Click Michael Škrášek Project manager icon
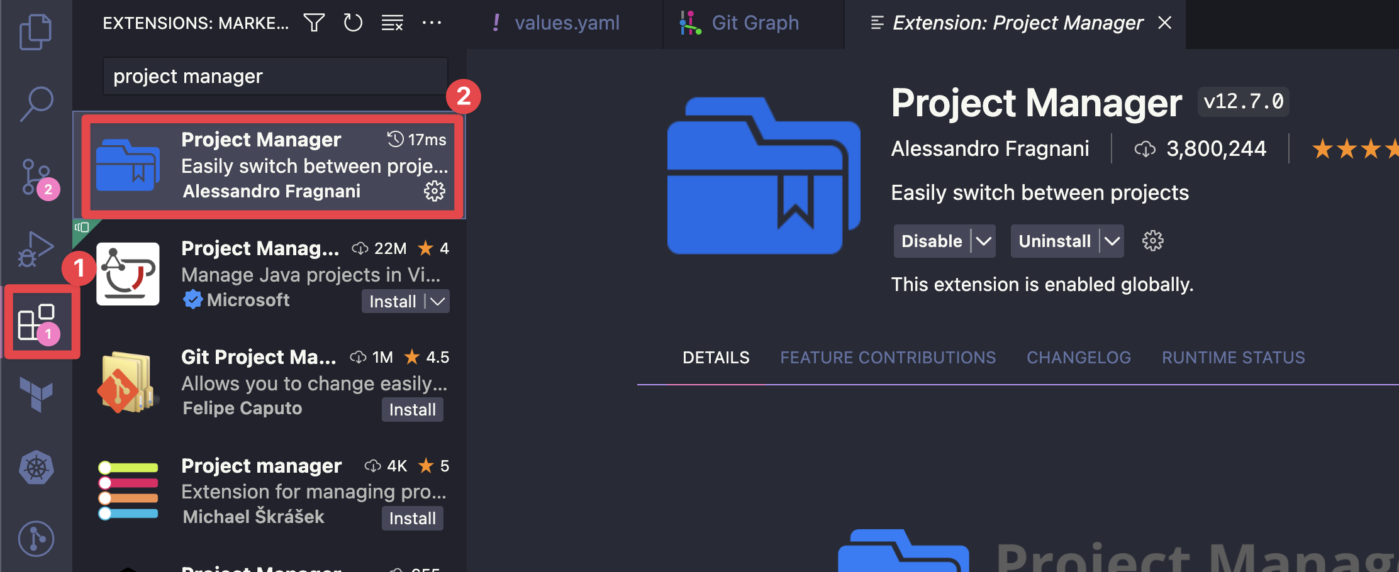This screenshot has height=572, width=1399. coord(128,491)
